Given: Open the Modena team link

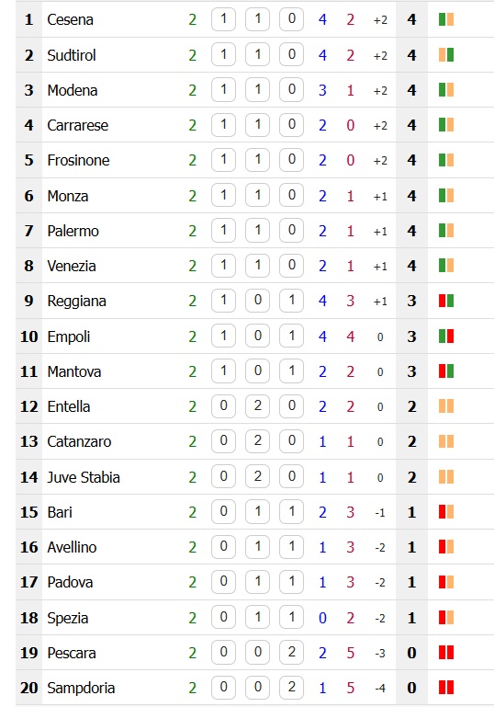Looking at the screenshot, I should click(x=73, y=90).
